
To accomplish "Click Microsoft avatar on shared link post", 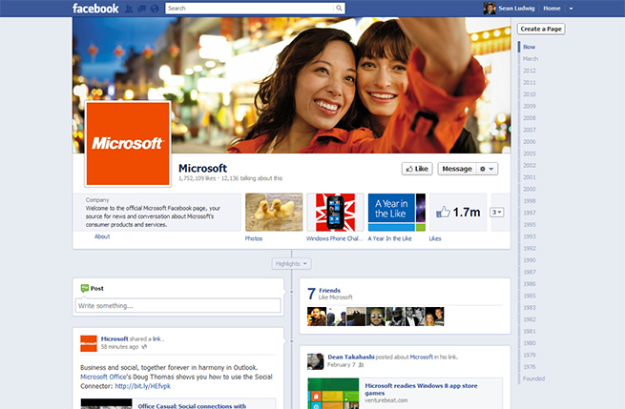I will 89,343.
